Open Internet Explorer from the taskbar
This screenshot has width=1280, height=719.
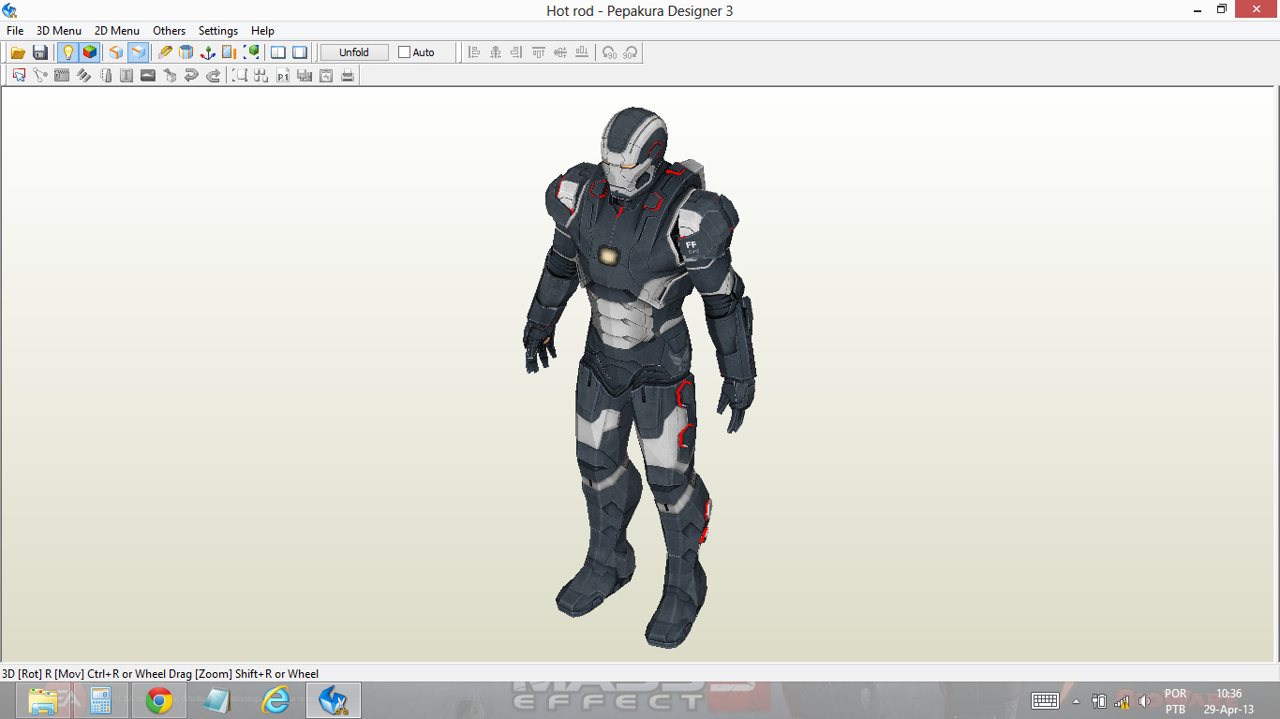click(275, 700)
